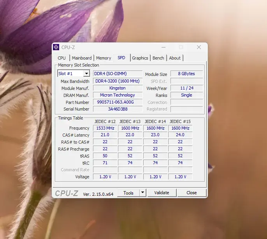This screenshot has height=239, width=267.
Task: Click the Tools button
Action: (128, 193)
